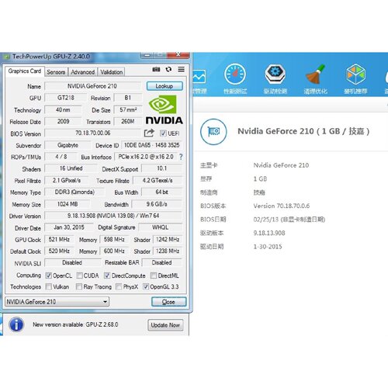Click the screenshot camera icon in GPU-Z
This screenshot has width=388, height=388.
click(156, 69)
